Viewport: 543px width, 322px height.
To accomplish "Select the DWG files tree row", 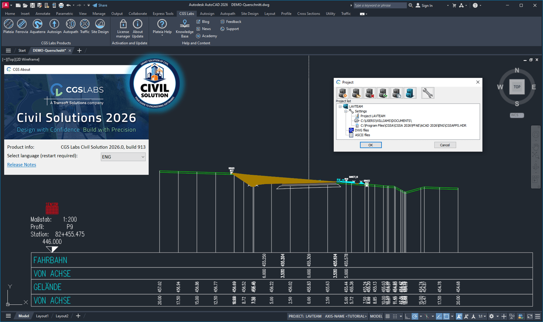I will [359, 130].
